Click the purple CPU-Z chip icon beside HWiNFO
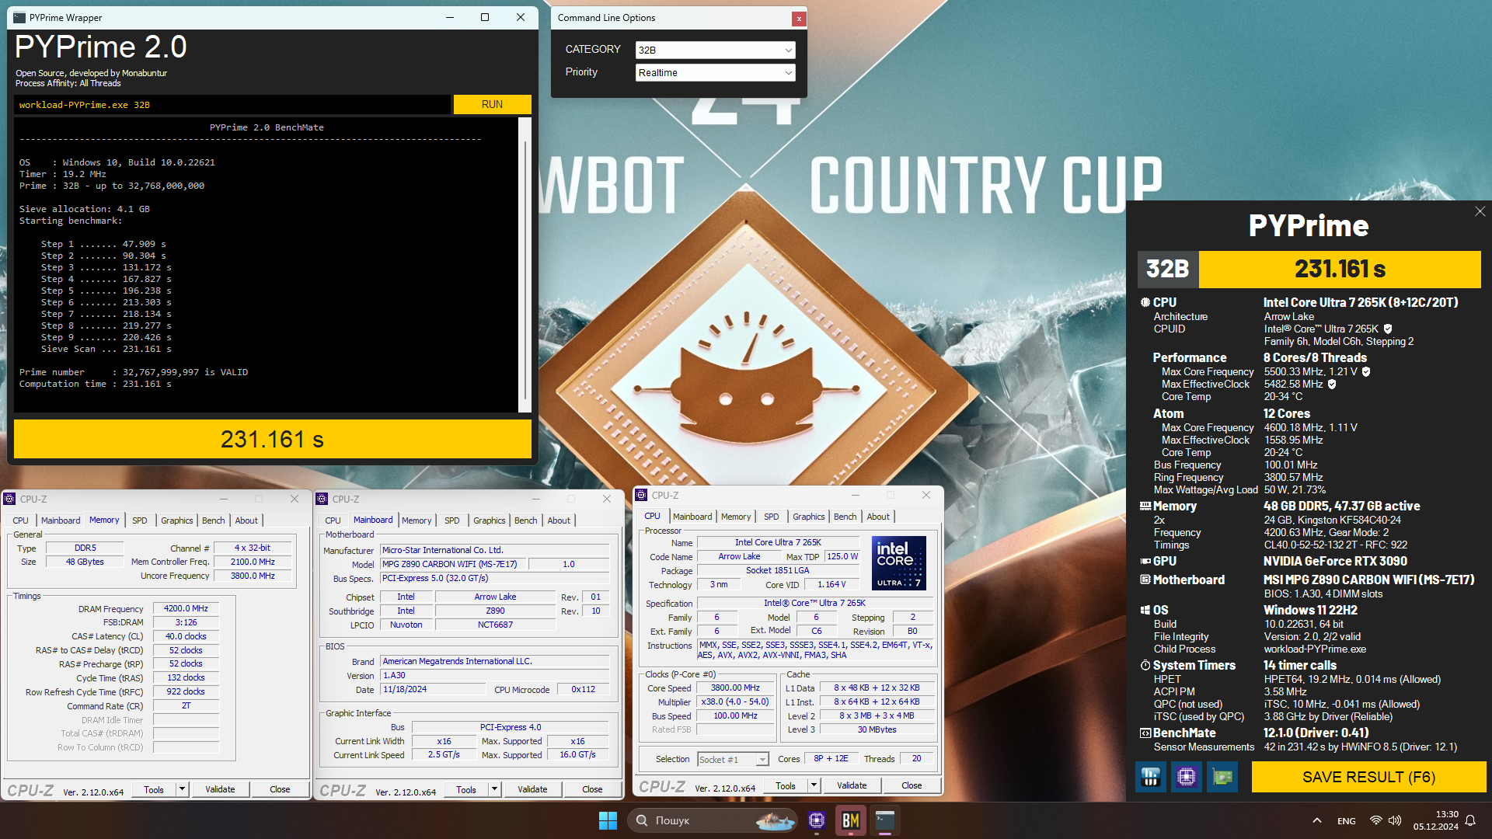Image resolution: width=1492 pixels, height=839 pixels. (x=1186, y=777)
